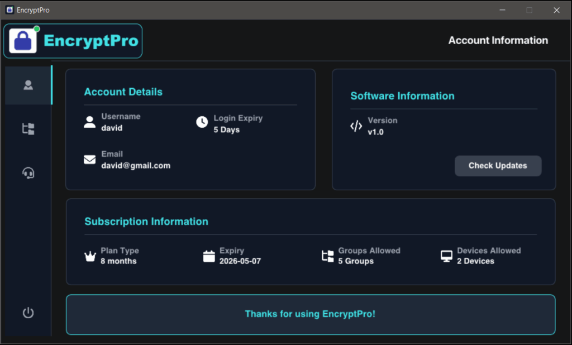Click the EncryptPro icon in the title bar
Screen dimensions: 572x345
click(9, 9)
